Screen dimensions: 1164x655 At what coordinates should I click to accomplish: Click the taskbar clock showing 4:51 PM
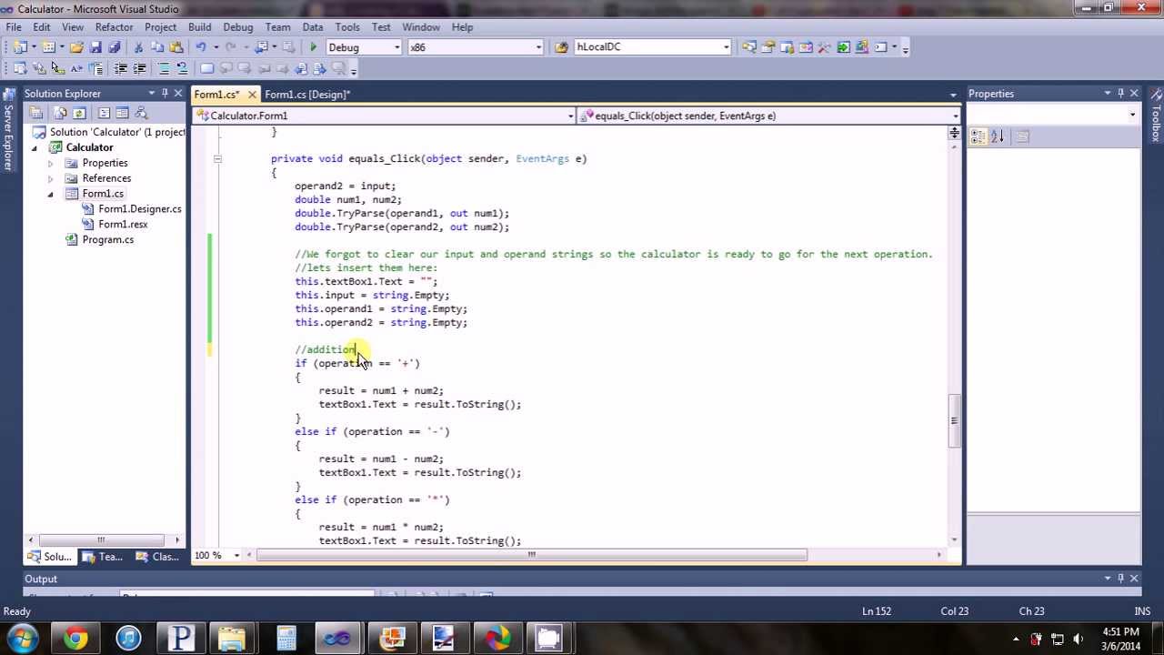pos(1119,639)
